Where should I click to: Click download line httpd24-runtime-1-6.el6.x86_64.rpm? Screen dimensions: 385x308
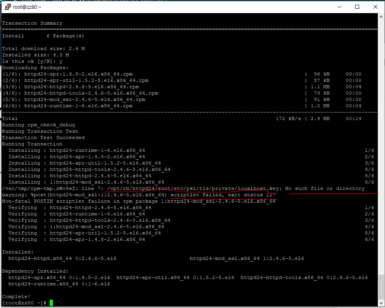pos(182,106)
